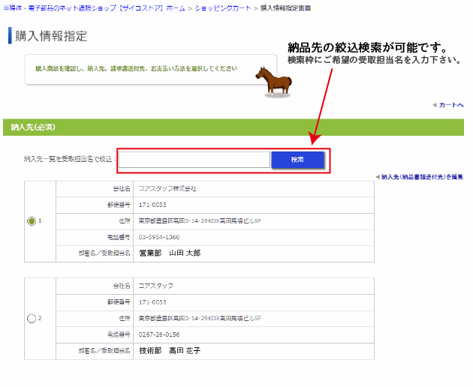Click the street address row of address 2
The height and width of the screenshot is (387, 473).
coord(200,318)
